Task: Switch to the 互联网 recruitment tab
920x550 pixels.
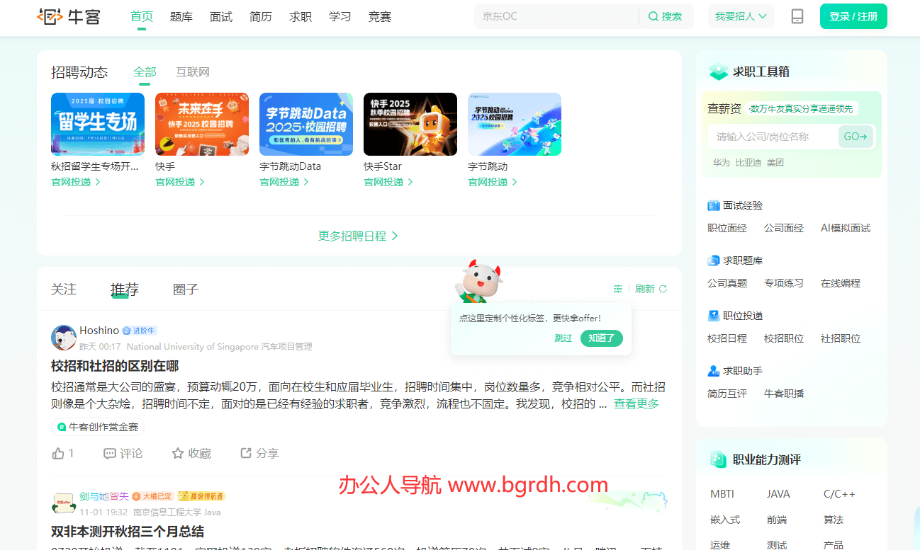Action: pos(193,72)
